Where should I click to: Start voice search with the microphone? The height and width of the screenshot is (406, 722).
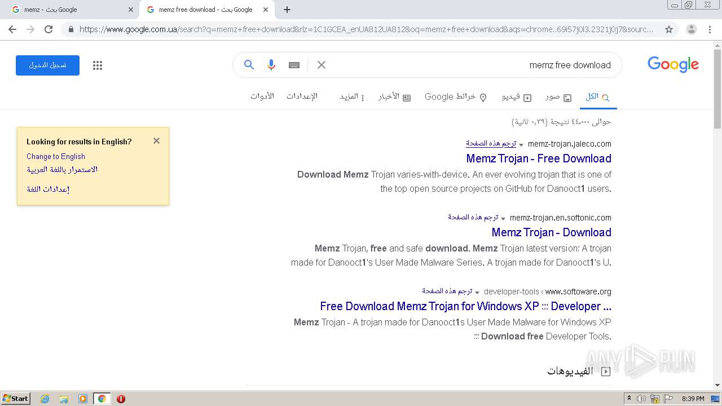(271, 65)
